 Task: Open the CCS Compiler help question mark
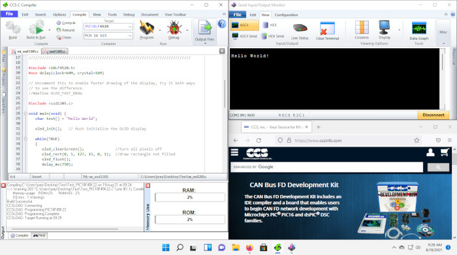point(222,24)
